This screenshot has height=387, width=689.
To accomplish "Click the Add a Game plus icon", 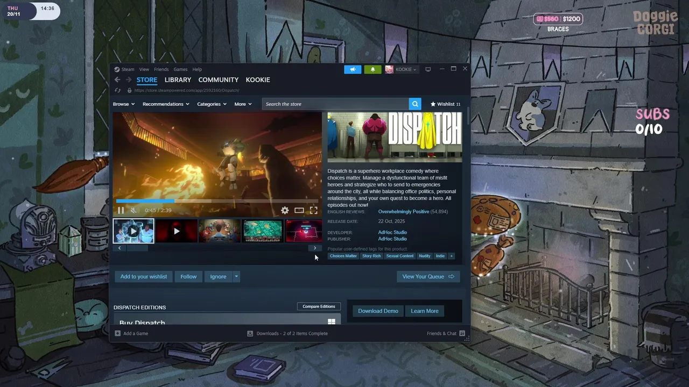I will pos(117,333).
